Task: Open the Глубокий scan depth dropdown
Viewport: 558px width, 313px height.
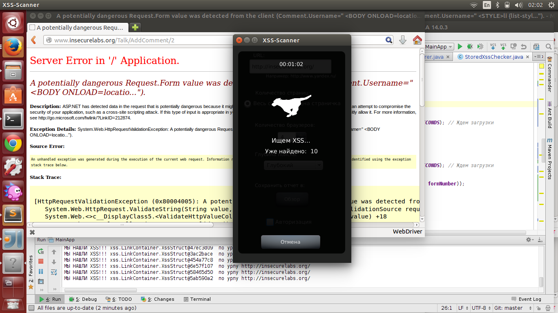Action: point(293,165)
